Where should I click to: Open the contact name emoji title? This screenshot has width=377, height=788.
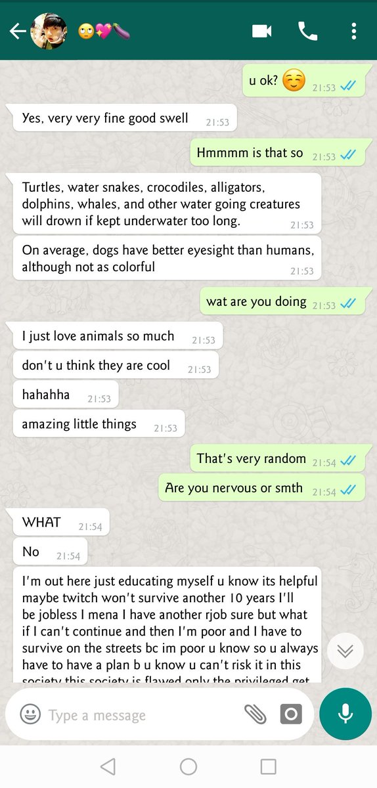tap(104, 31)
